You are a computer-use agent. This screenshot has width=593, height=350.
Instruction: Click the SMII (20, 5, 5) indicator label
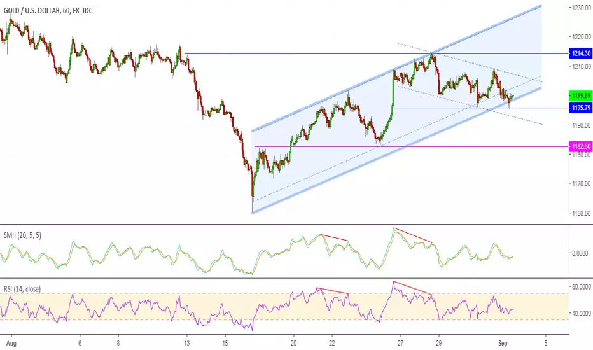22,235
